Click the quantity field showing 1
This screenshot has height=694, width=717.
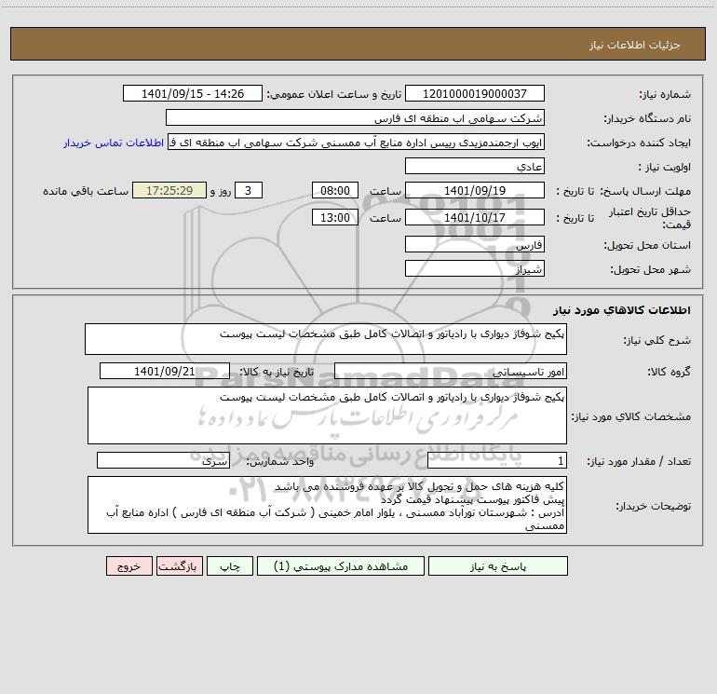pos(497,461)
